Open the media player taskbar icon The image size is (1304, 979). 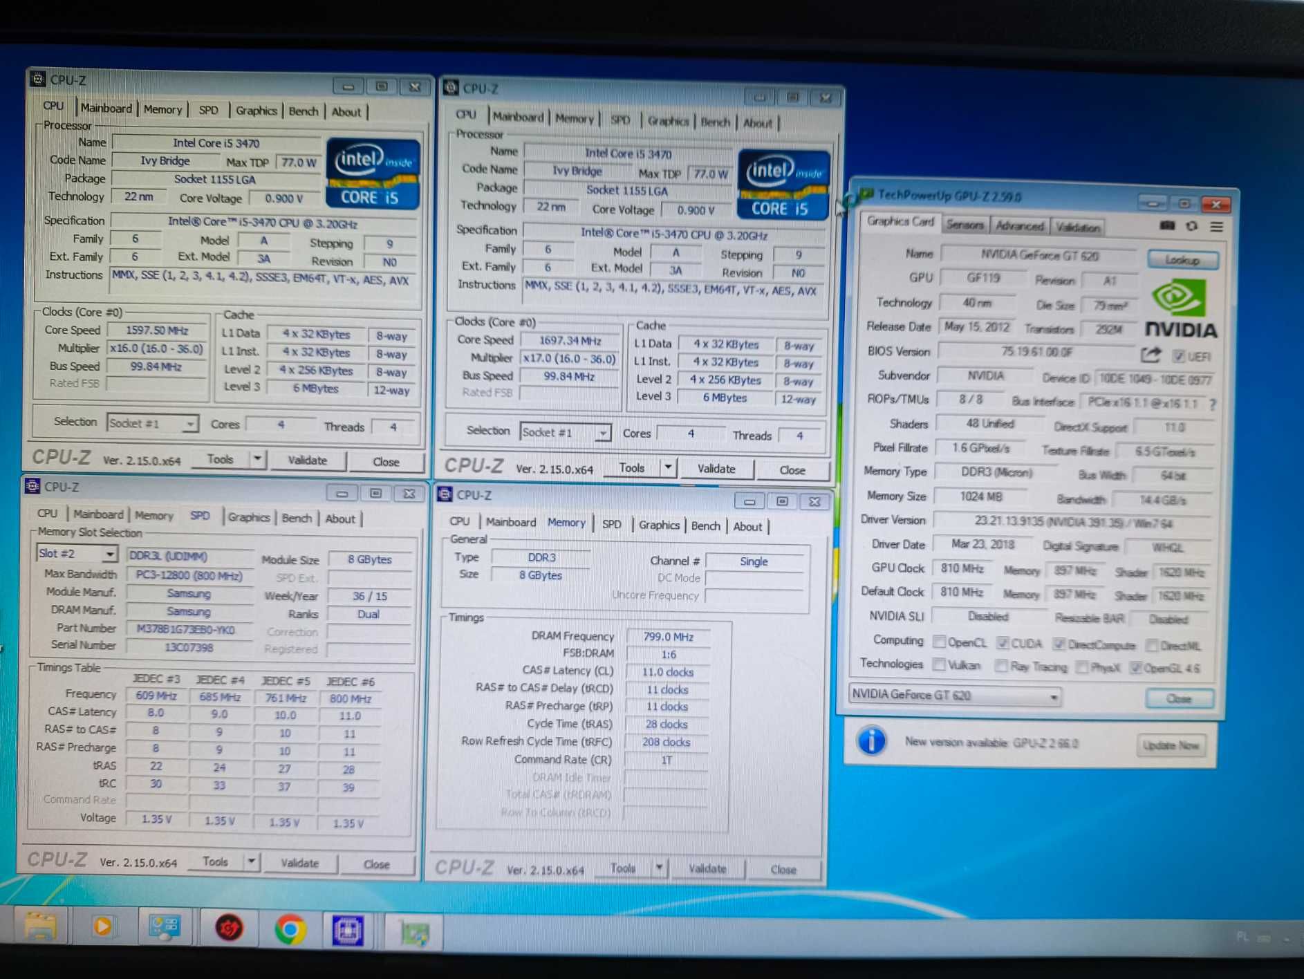click(102, 926)
